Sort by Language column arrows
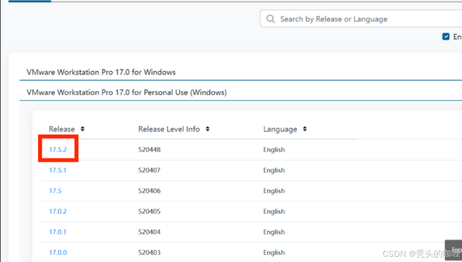Screen dimensions: 462x262 coord(305,129)
